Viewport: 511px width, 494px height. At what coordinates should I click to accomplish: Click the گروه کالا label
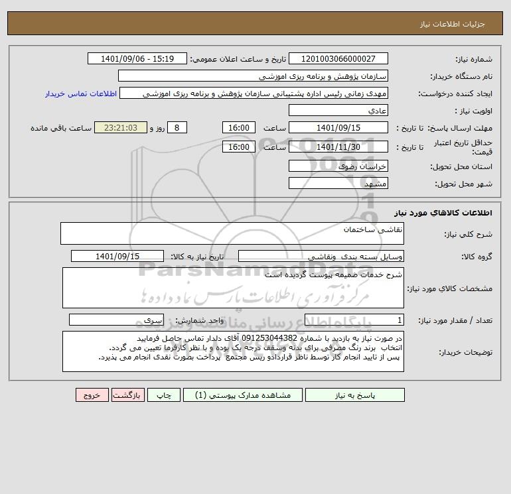476,257
